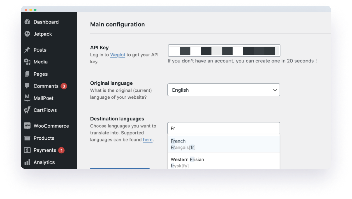Image resolution: width=352 pixels, height=199 pixels.
Task: Click inside the API Key input field
Action: click(224, 51)
